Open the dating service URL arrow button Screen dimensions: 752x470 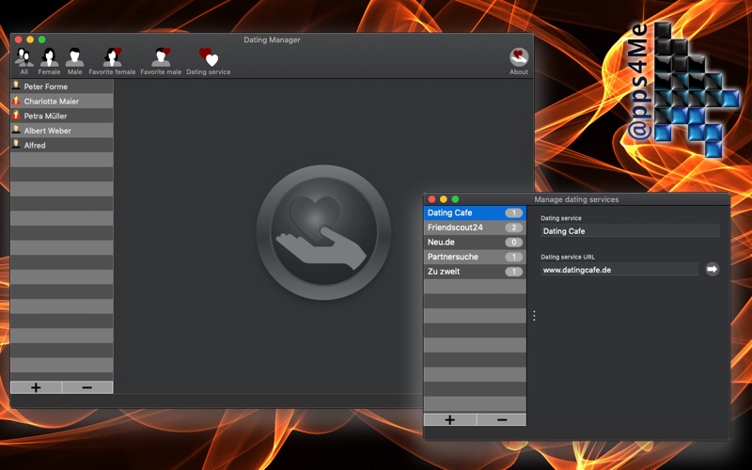pyautogui.click(x=712, y=269)
